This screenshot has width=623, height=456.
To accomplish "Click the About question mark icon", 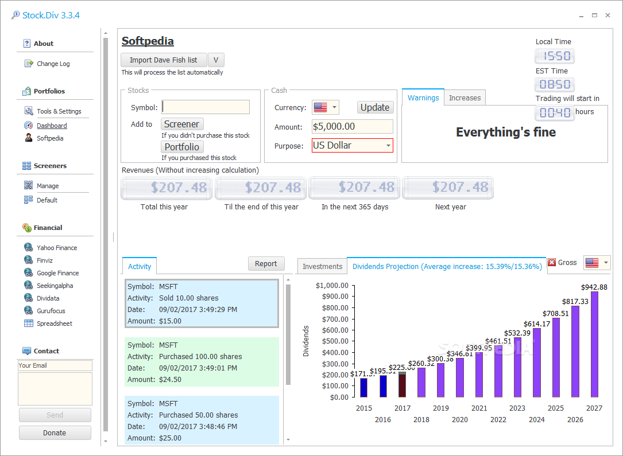I will [x=26, y=43].
